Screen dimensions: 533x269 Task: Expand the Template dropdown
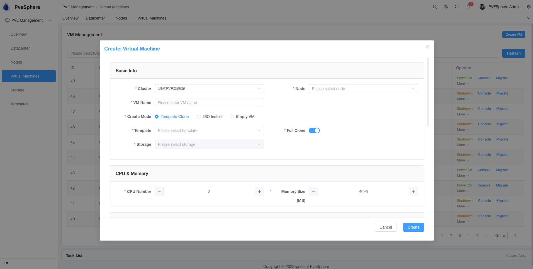pos(209,130)
